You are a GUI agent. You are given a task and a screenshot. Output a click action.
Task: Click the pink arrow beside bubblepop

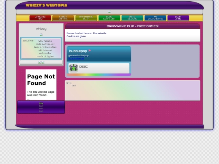coord(90,51)
